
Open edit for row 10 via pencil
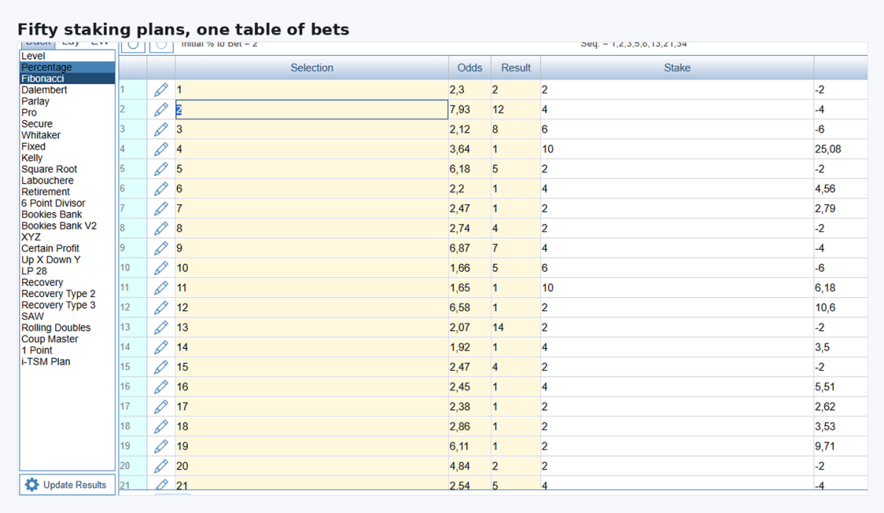161,268
